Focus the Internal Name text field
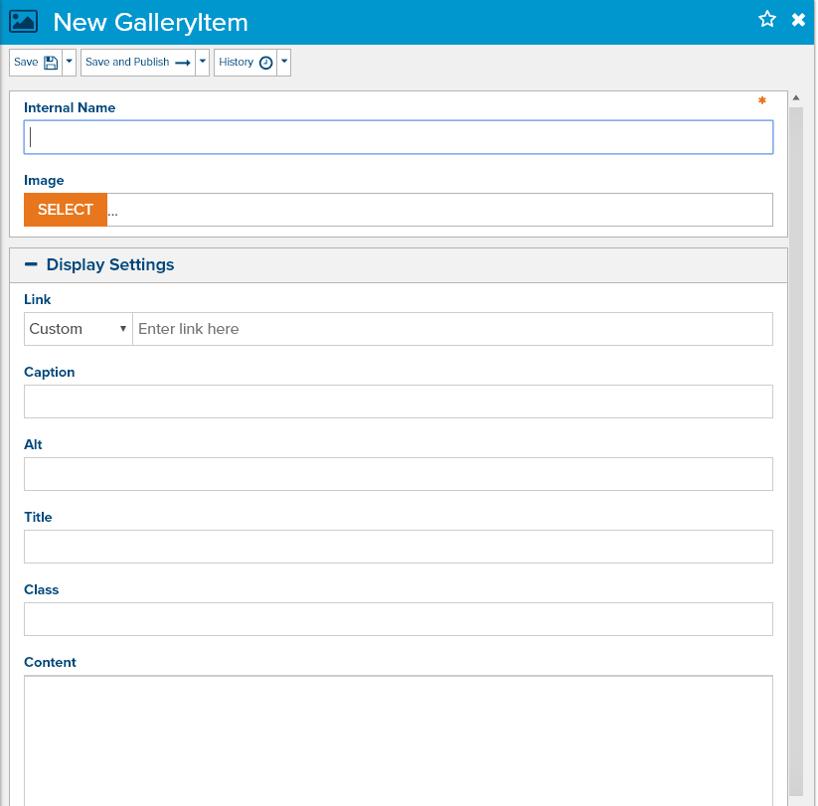Viewport: 818px width, 806px height. click(398, 137)
